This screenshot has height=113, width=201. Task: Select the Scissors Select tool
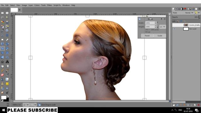pyautogui.click(x=7, y=22)
